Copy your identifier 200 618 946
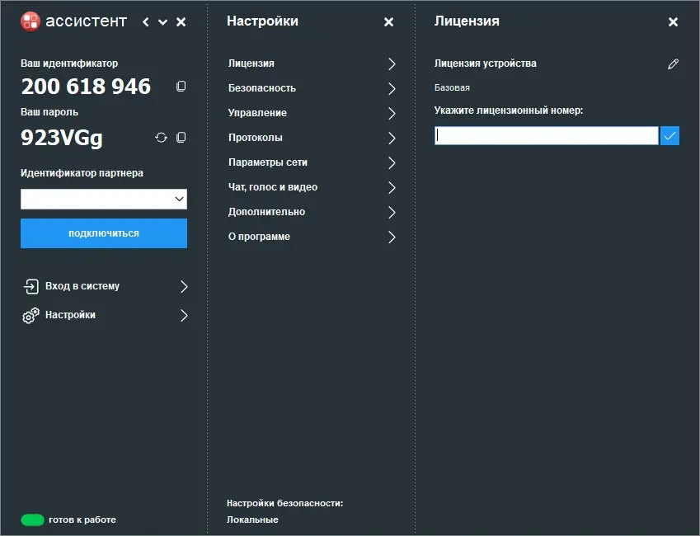The image size is (700, 536). click(x=181, y=86)
